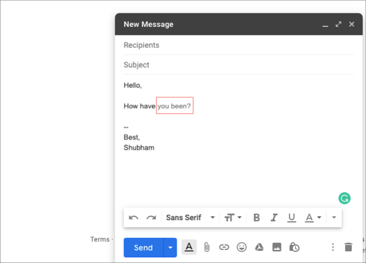366x263 pixels.
Task: Click the New Message title bar
Action: pyautogui.click(x=239, y=24)
